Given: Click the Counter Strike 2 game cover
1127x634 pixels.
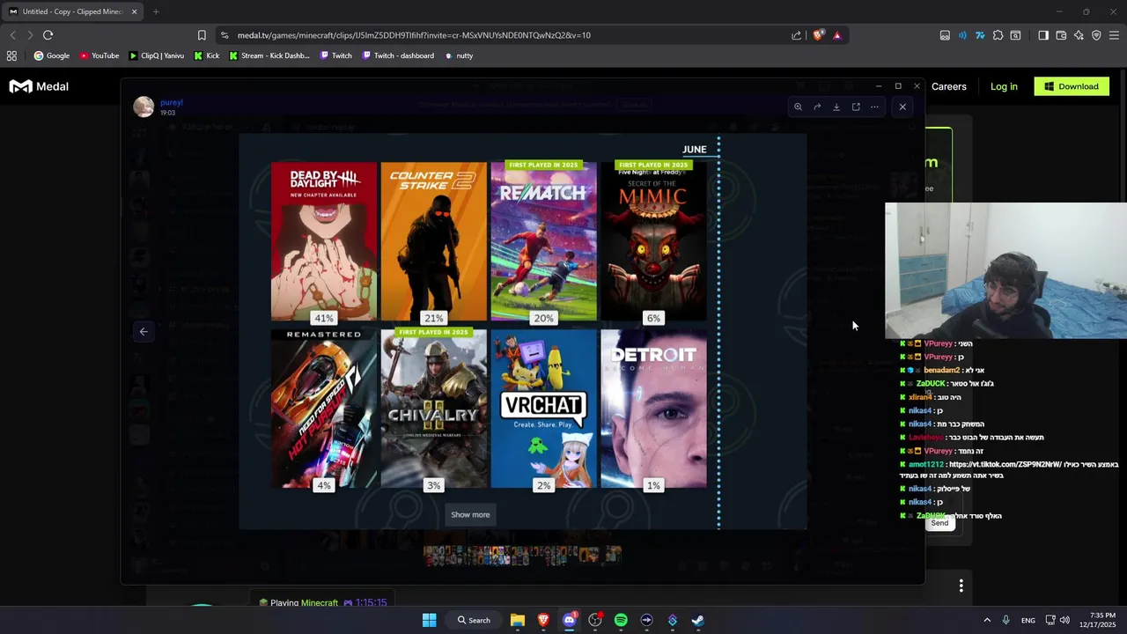Looking at the screenshot, I should click(x=434, y=241).
